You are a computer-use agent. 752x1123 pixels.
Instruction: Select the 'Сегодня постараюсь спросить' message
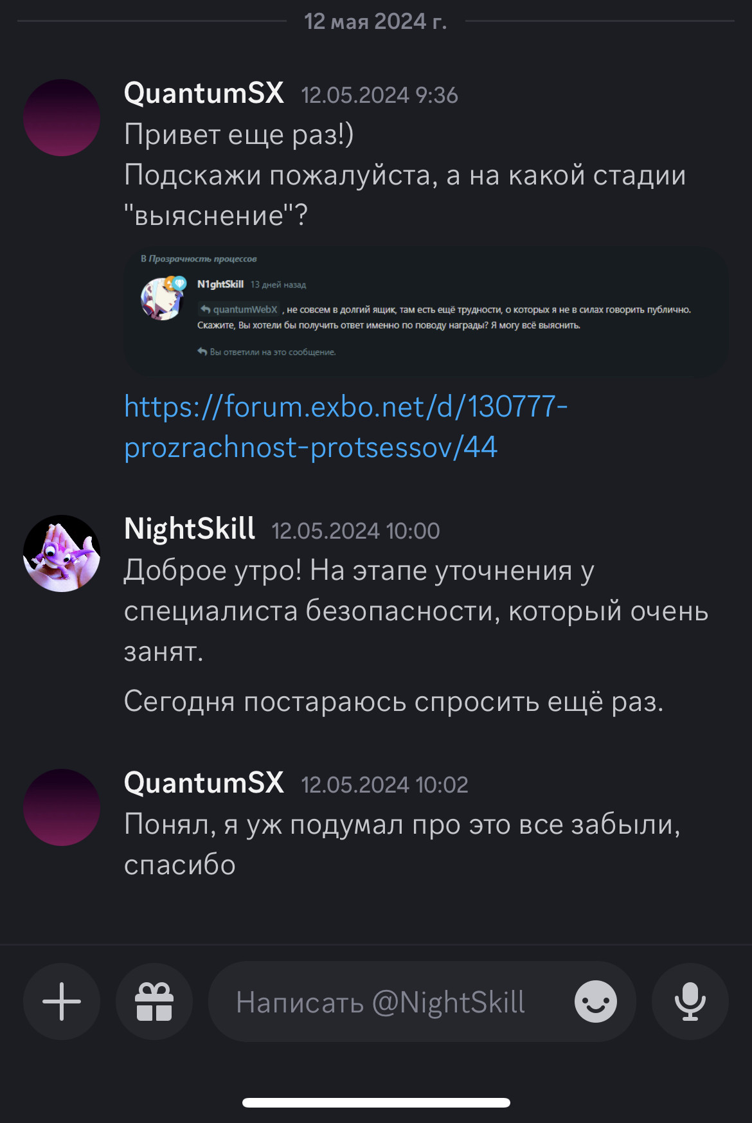tap(393, 701)
